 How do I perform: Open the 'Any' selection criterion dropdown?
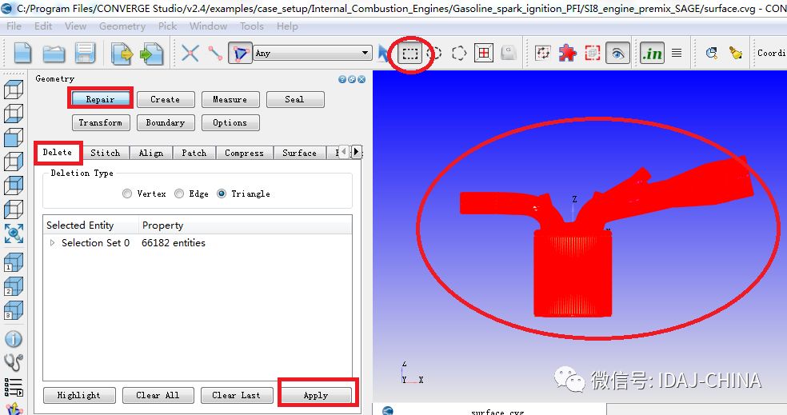point(313,53)
